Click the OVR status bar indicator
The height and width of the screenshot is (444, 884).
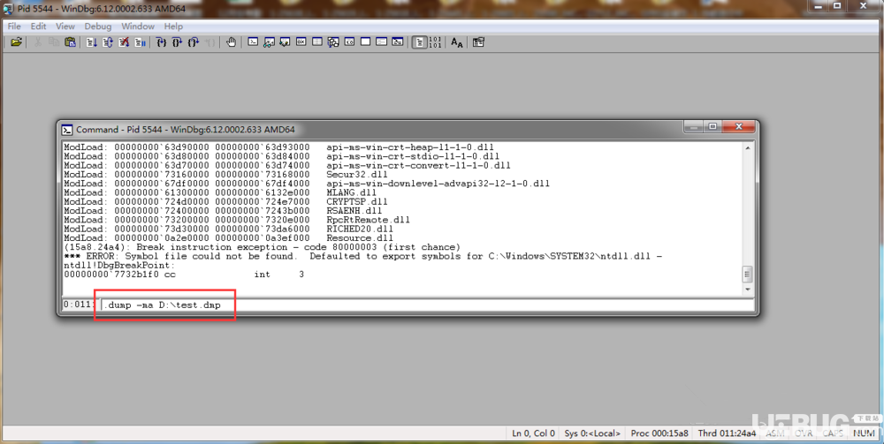point(804,433)
